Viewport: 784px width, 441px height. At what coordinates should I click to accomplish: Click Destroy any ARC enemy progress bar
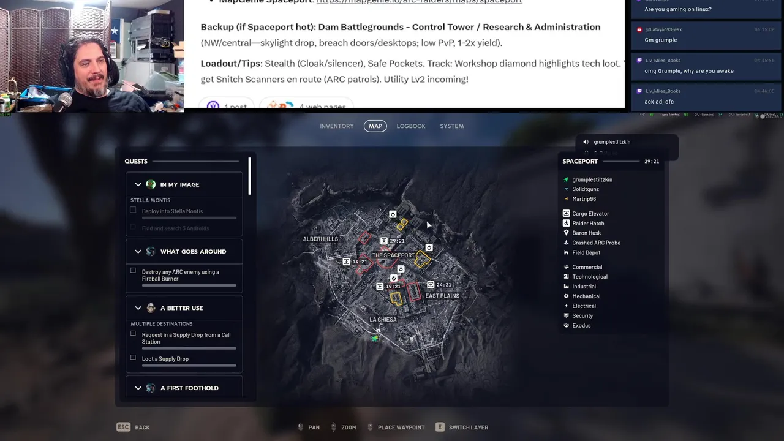coord(189,285)
